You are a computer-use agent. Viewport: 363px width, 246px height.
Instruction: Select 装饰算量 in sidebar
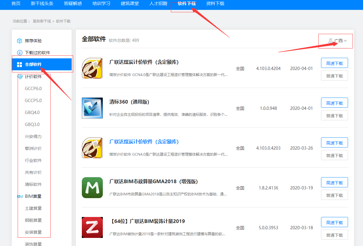point(33,244)
